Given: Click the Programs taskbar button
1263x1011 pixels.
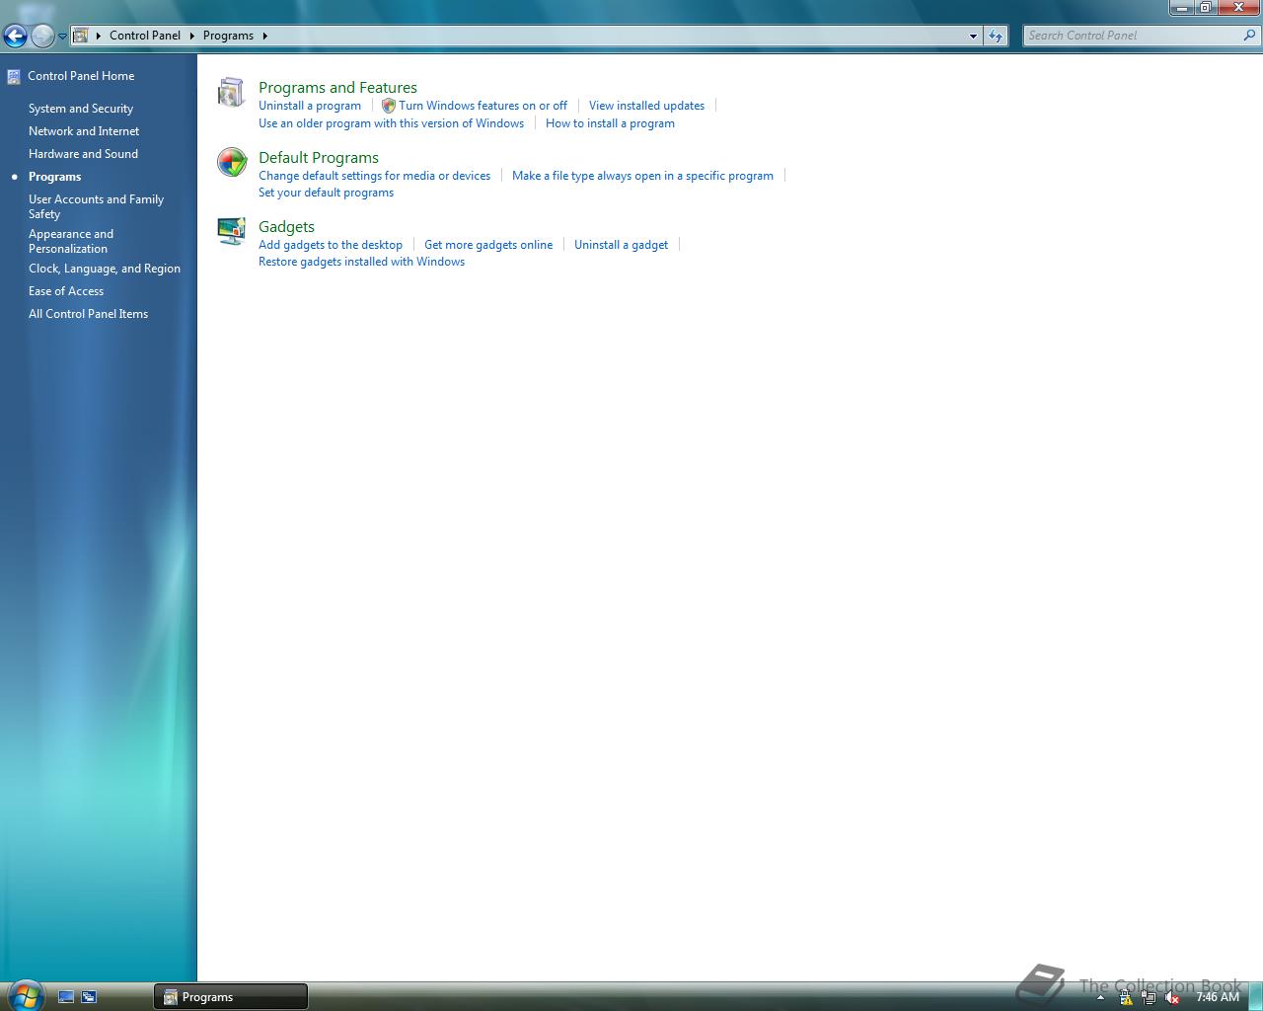Looking at the screenshot, I should click(231, 997).
